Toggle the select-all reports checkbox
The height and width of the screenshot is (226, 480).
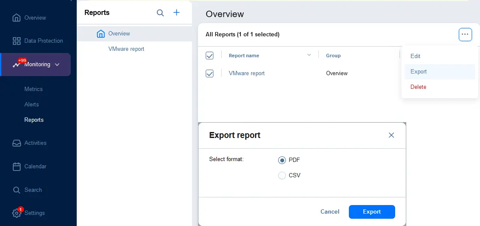[210, 56]
